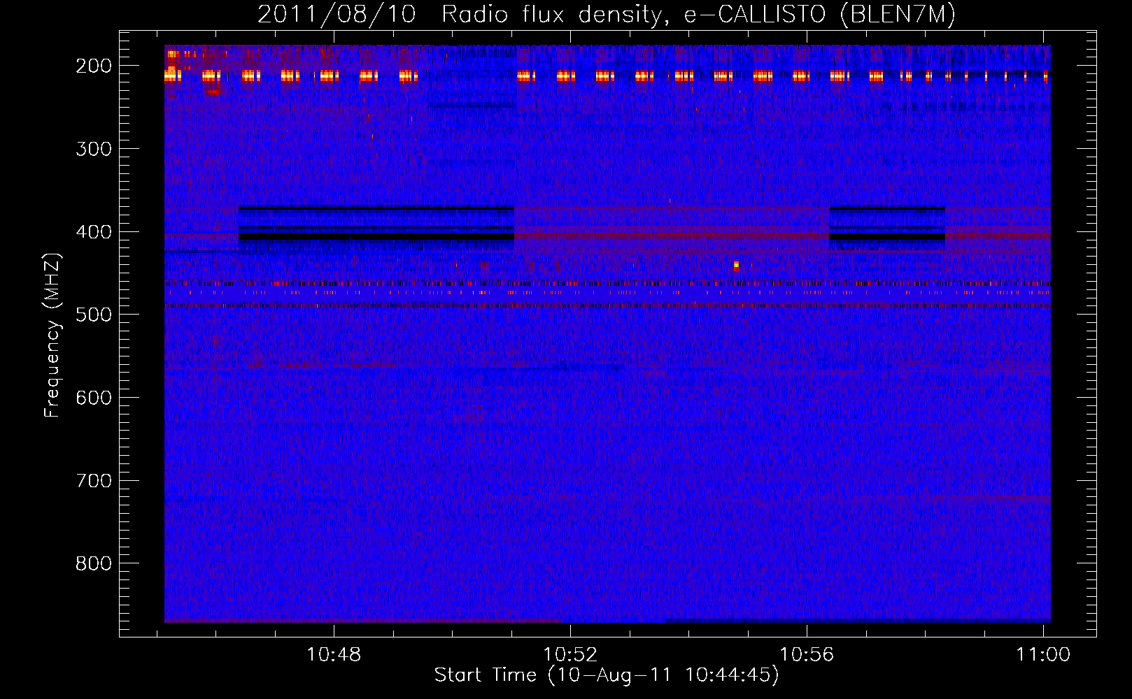
Task: Click the 500 frequency tick label
Action: coord(94,315)
